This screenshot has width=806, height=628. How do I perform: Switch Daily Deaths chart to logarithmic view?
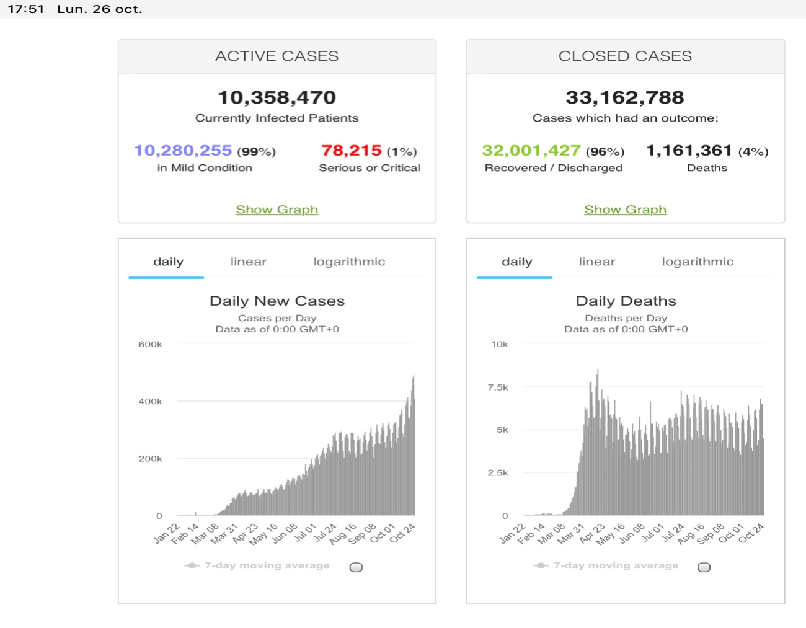(697, 262)
